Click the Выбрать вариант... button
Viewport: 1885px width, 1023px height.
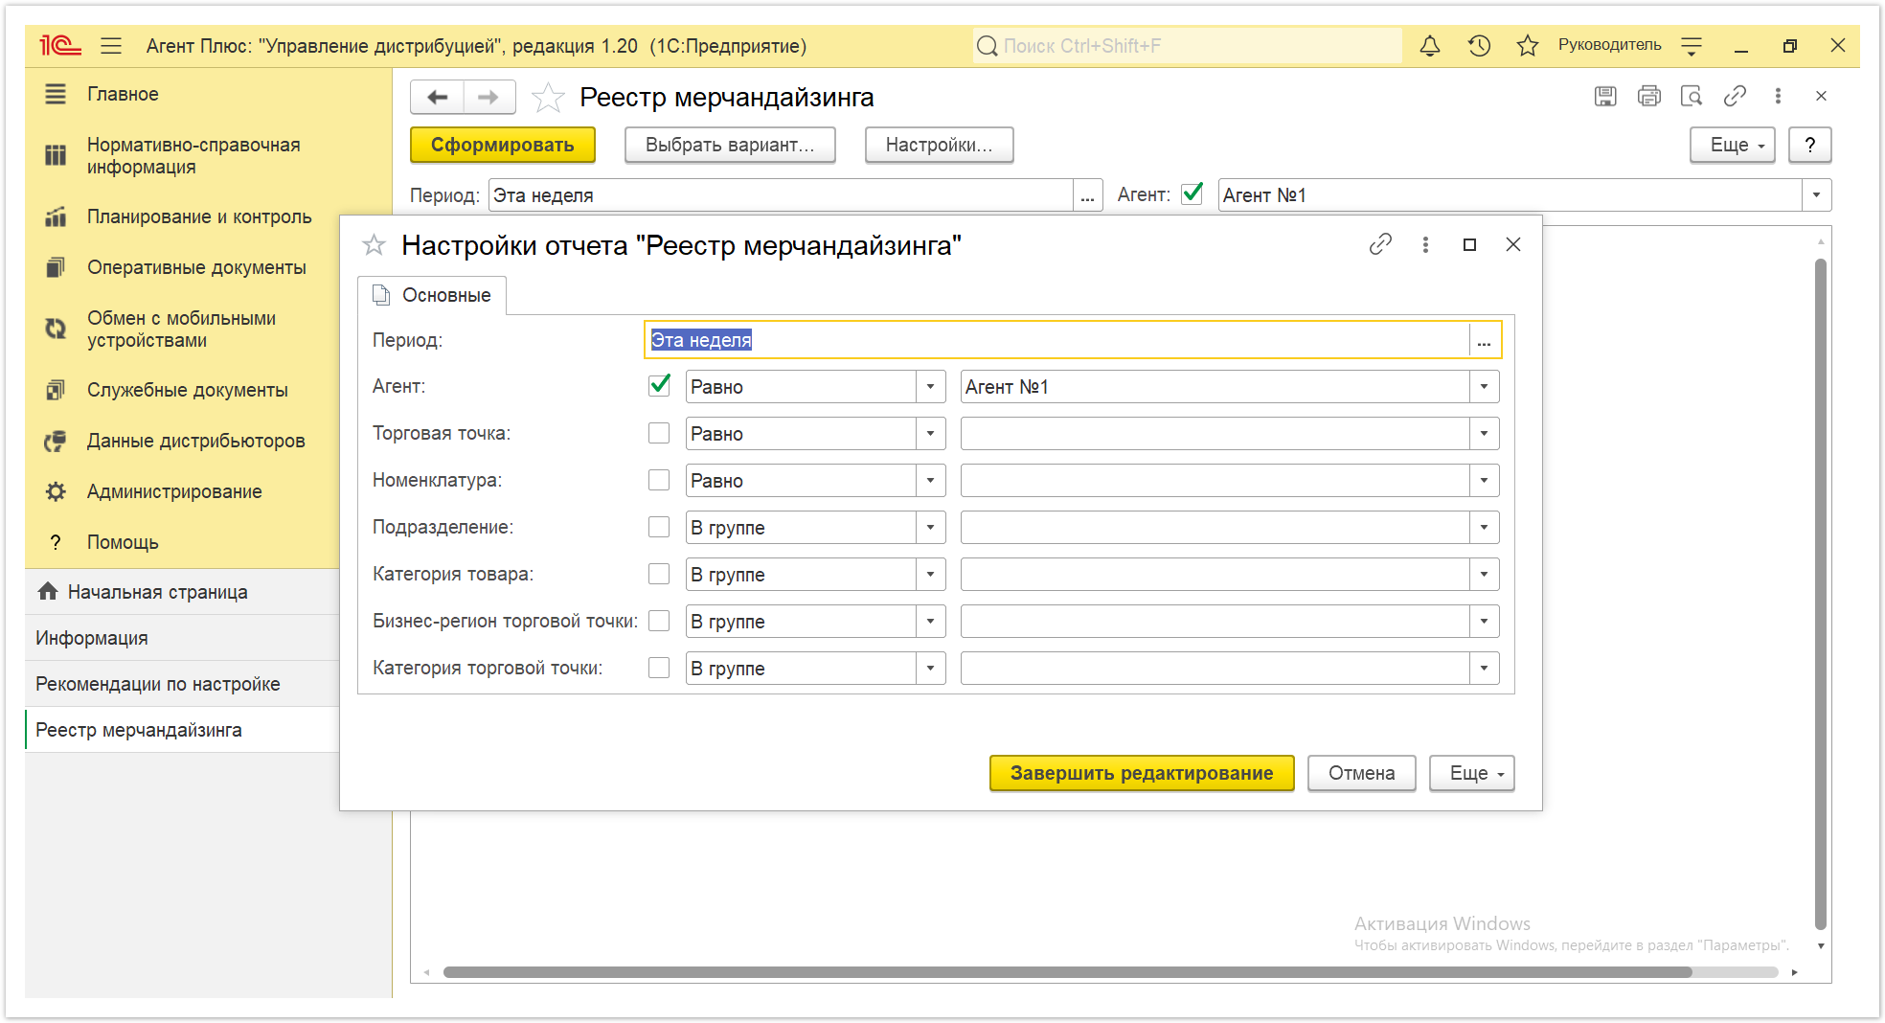pyautogui.click(x=730, y=145)
